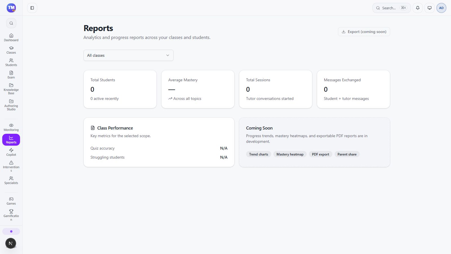Image resolution: width=451 pixels, height=254 pixels.
Task: Open Copilot in sidebar
Action: pyautogui.click(x=11, y=152)
